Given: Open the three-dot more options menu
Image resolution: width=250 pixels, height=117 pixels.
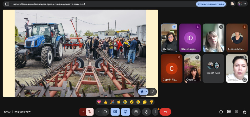Looking at the screenshot, I should click(155, 112).
